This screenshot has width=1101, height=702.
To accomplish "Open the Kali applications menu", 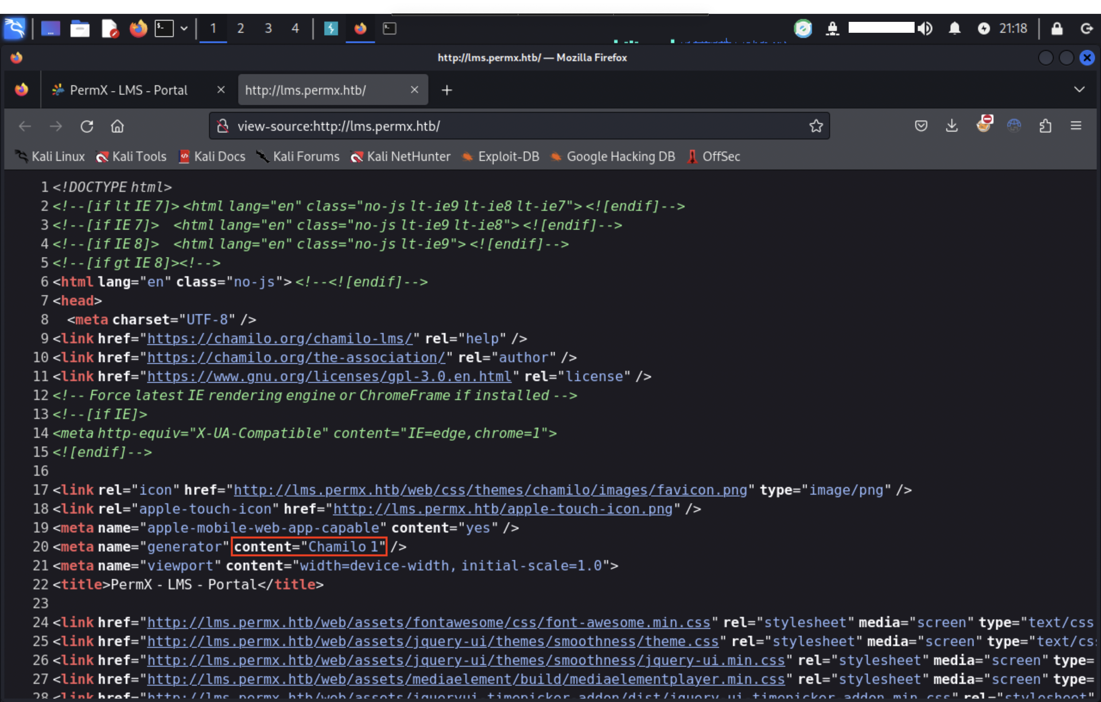I will click(x=15, y=29).
